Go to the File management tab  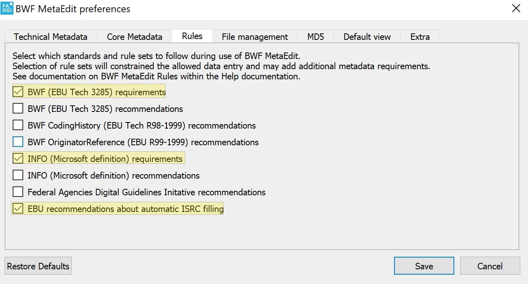[x=255, y=37]
